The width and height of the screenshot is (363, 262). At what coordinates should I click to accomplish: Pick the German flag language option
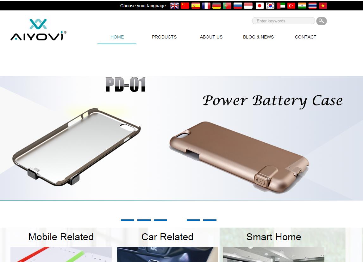click(216, 6)
